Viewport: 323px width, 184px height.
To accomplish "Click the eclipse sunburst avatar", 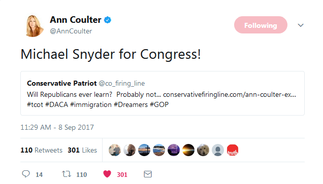I will (x=188, y=150).
